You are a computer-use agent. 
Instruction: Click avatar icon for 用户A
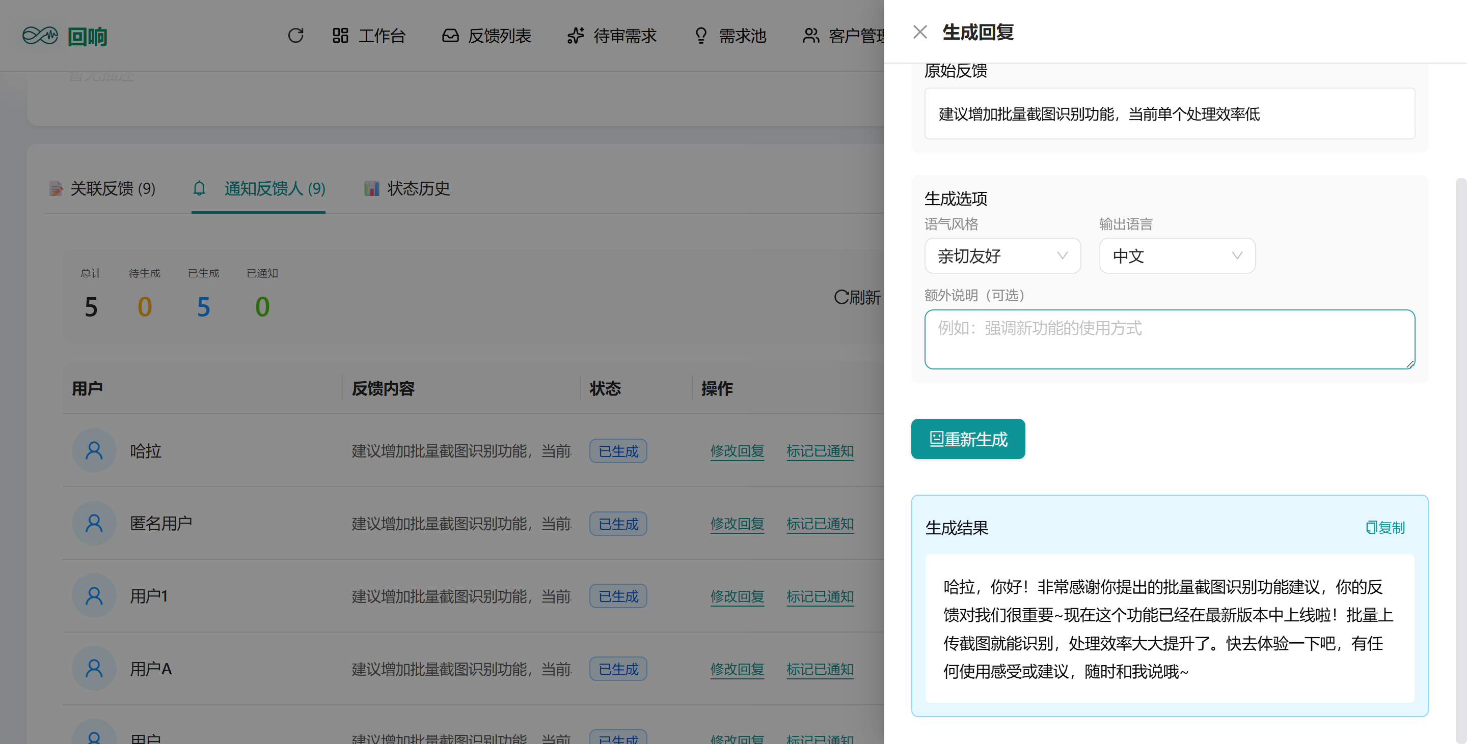pos(94,668)
